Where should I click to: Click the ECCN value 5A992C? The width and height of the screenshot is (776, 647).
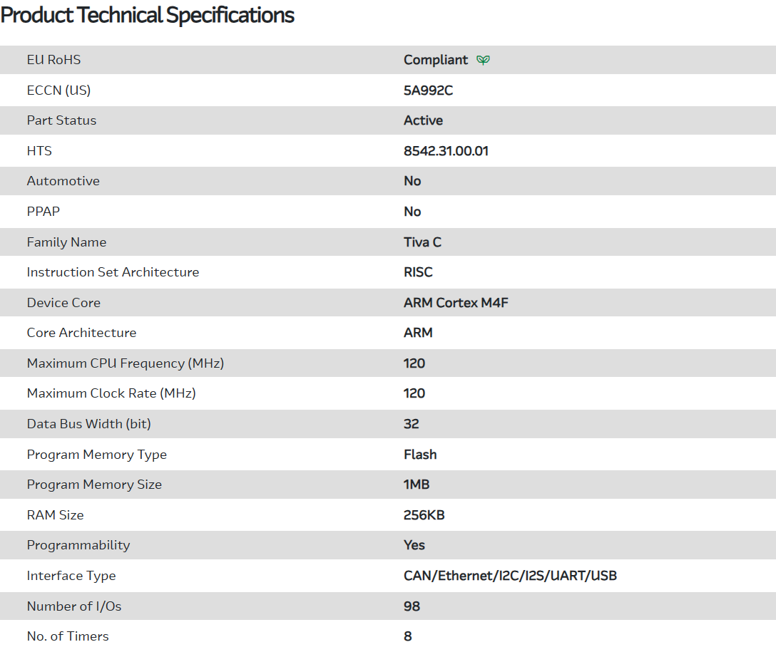tap(428, 90)
